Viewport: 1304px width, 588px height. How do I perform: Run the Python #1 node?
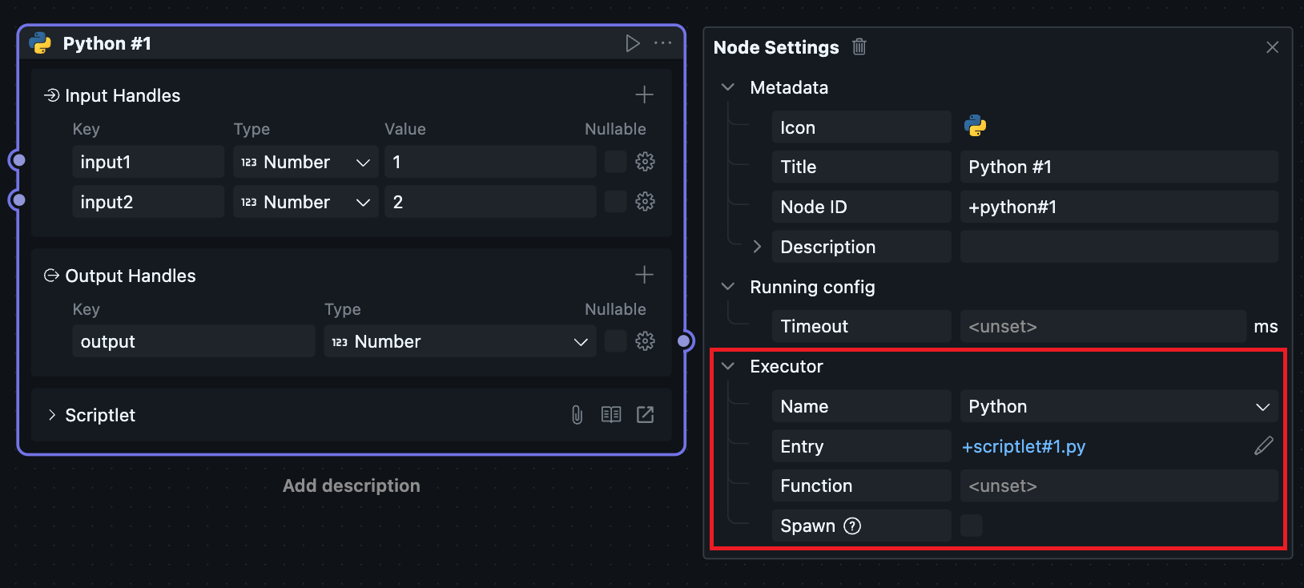click(x=633, y=43)
